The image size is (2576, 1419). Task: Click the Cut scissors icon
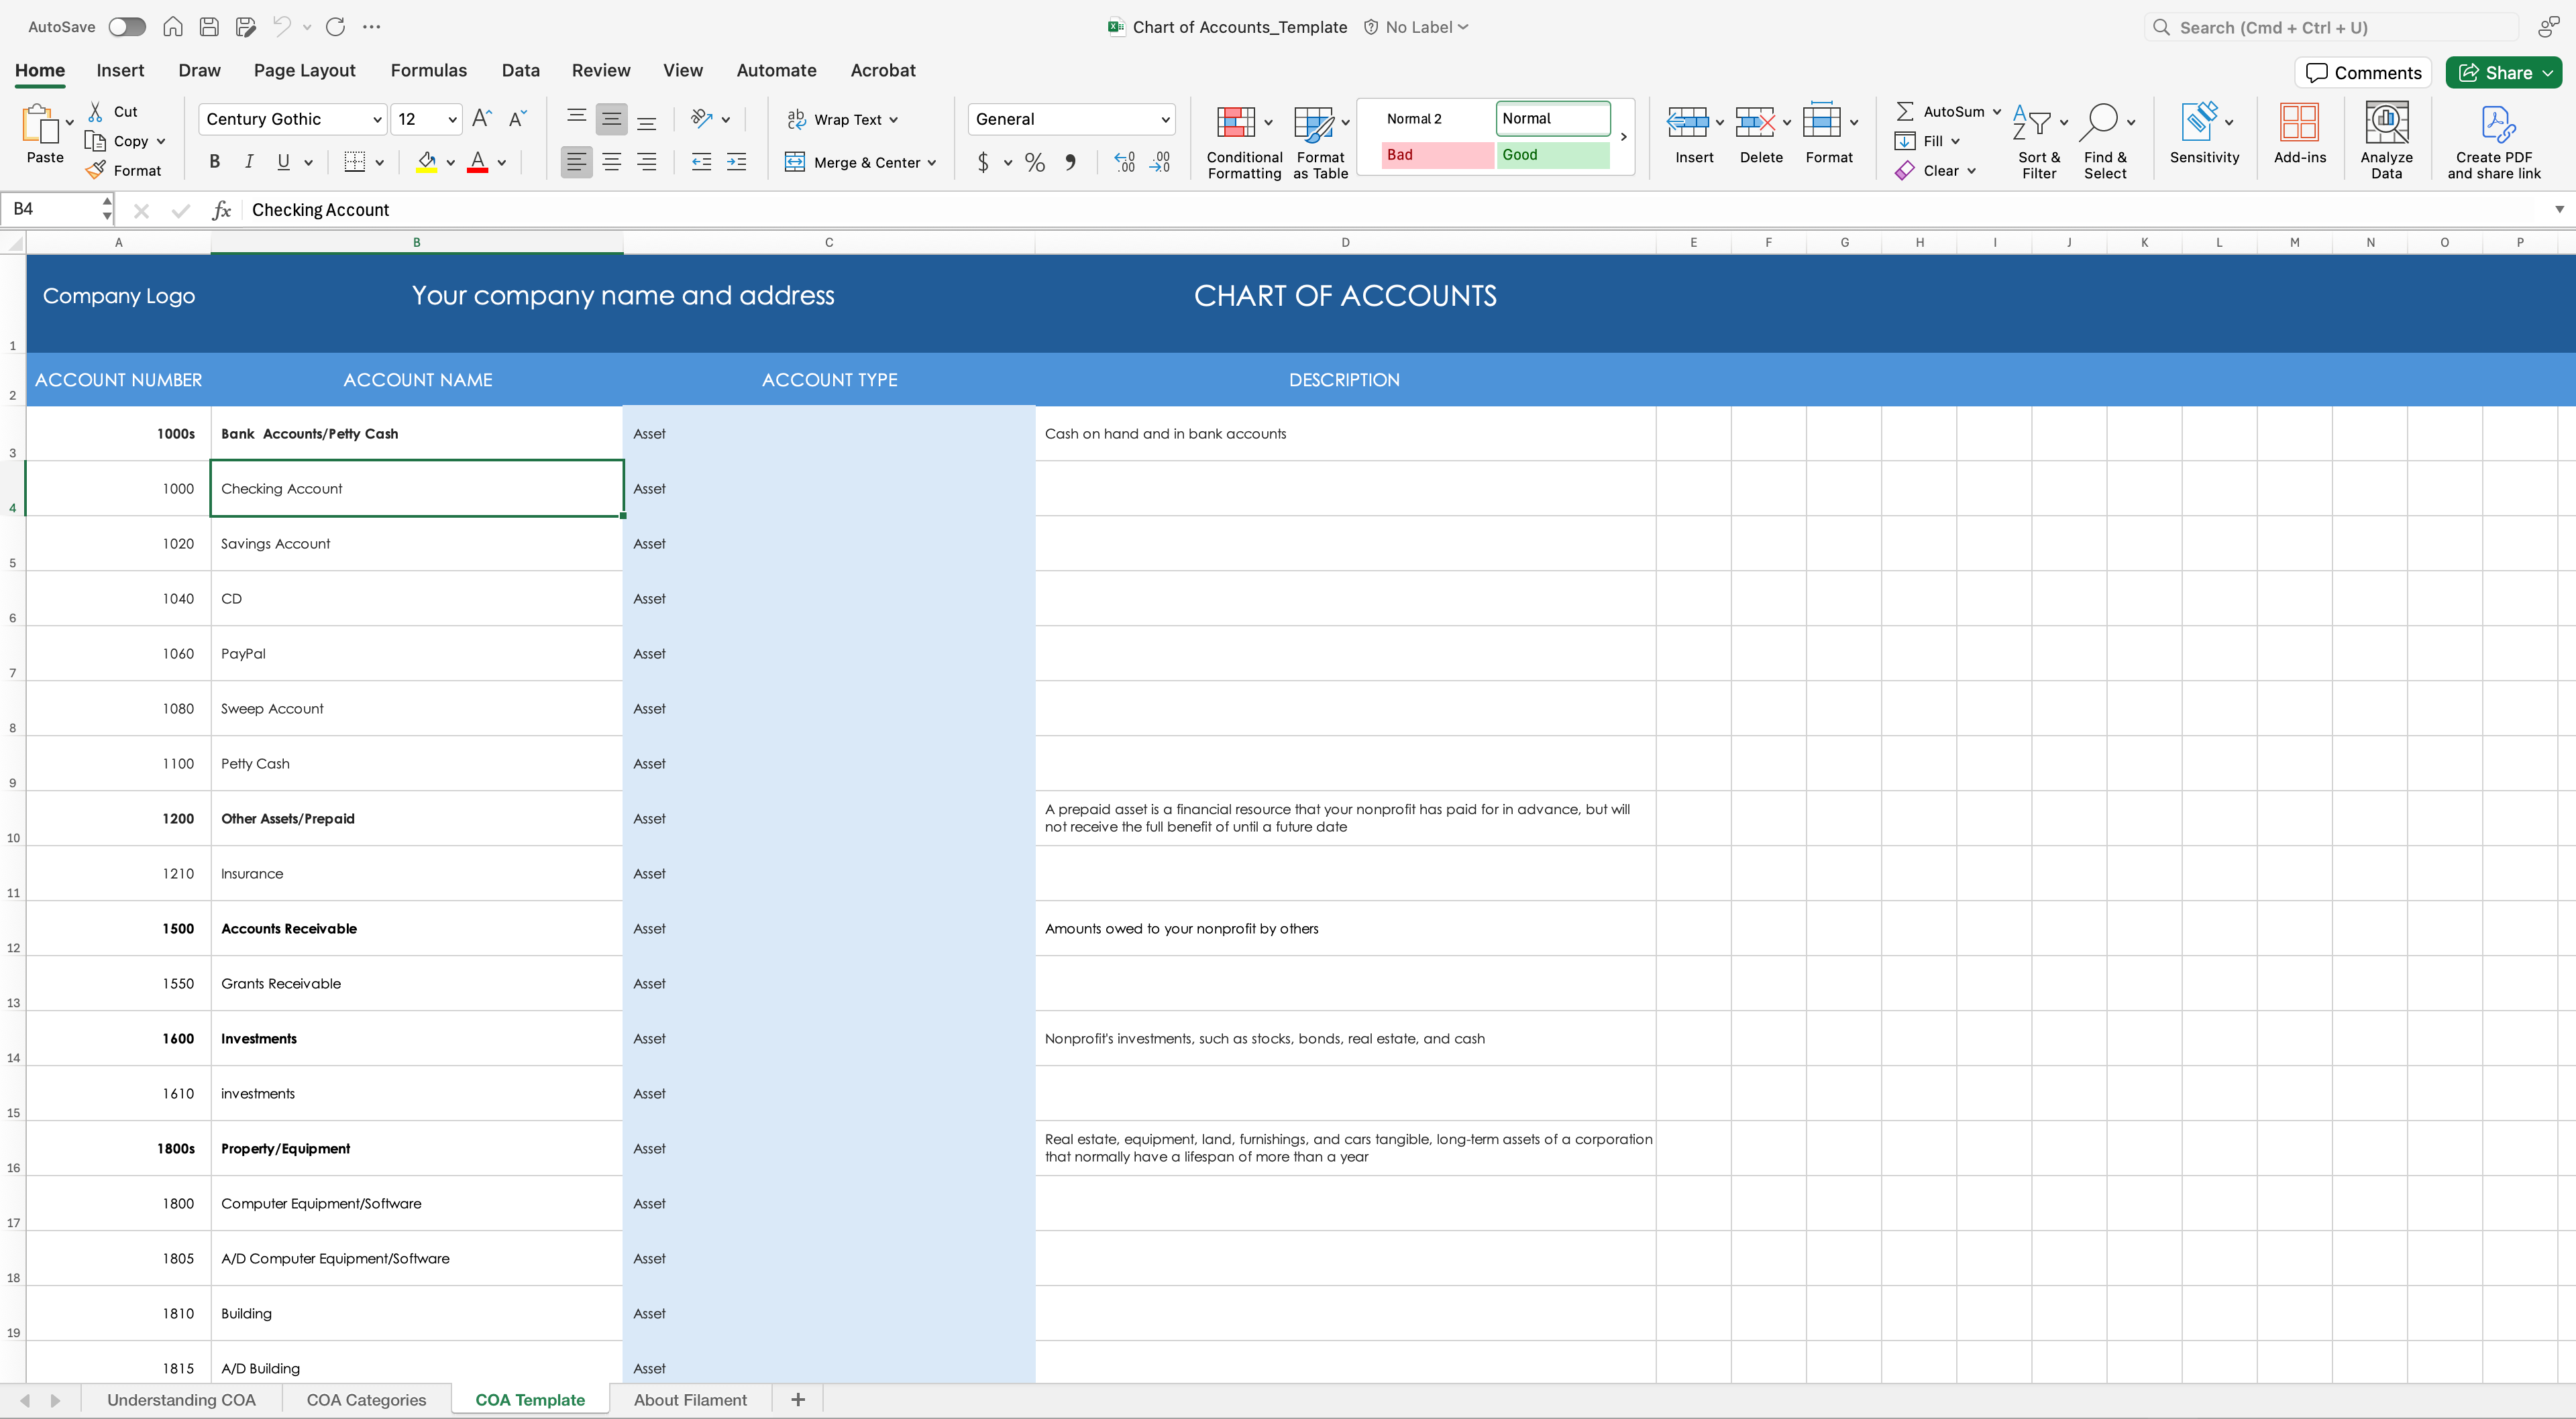tap(95, 111)
